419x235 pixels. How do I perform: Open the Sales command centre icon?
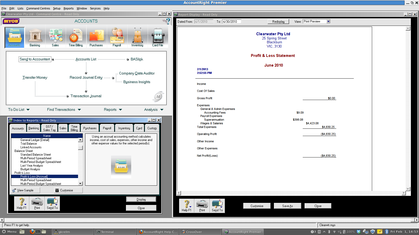coord(55,37)
